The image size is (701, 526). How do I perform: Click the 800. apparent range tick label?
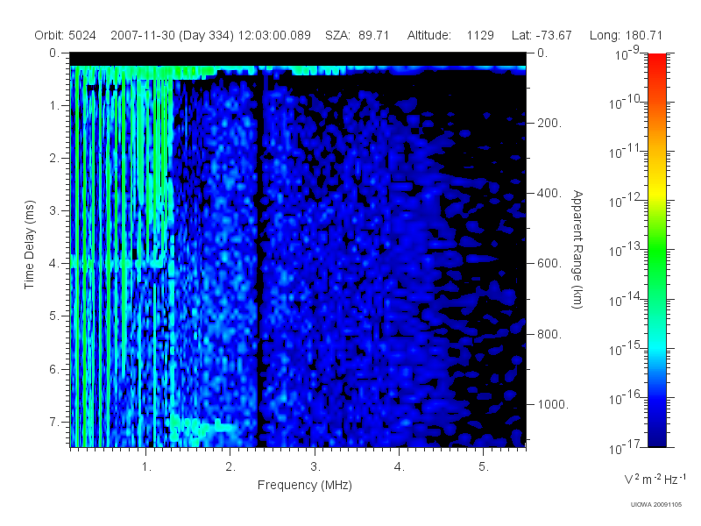(x=549, y=334)
